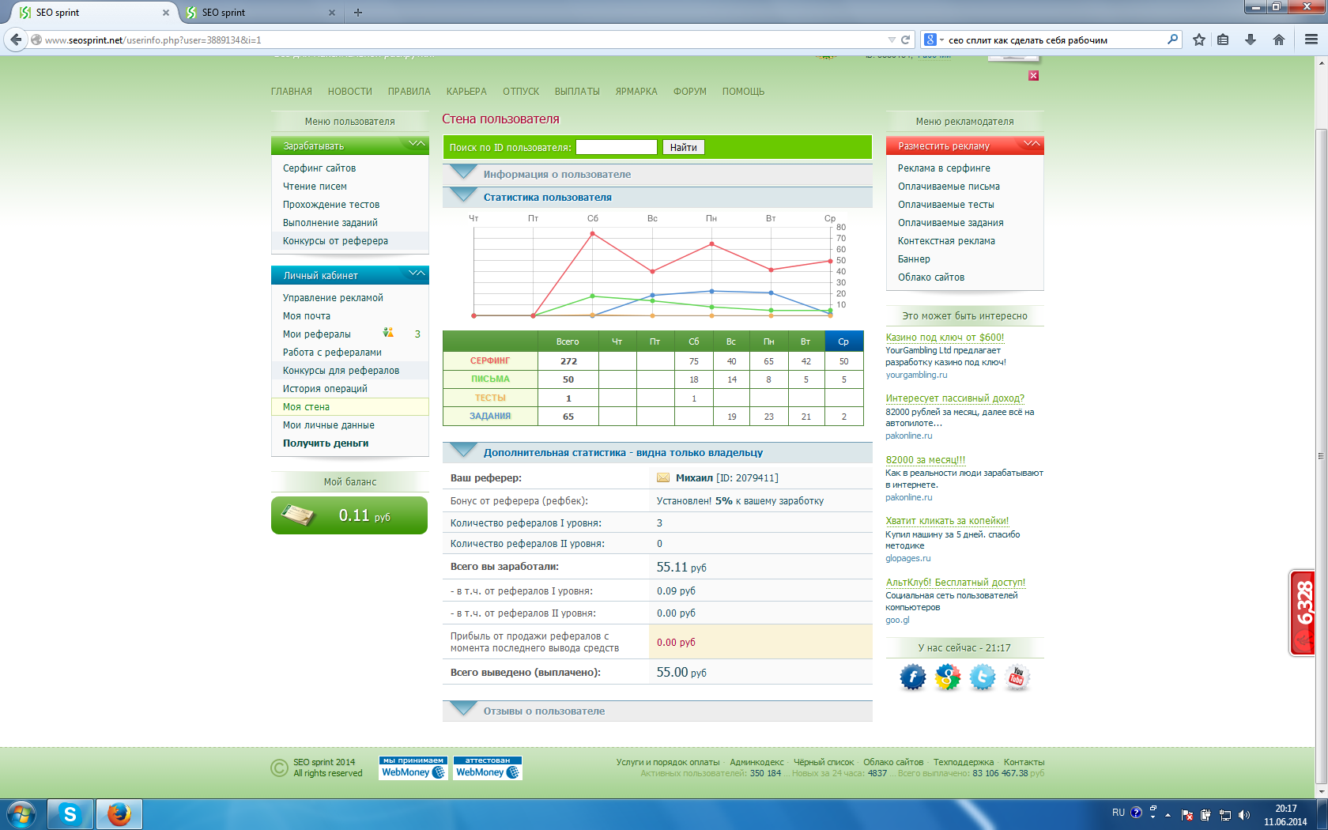This screenshot has height=830, width=1328.
Task: Open volume control in system tray
Action: click(1244, 814)
